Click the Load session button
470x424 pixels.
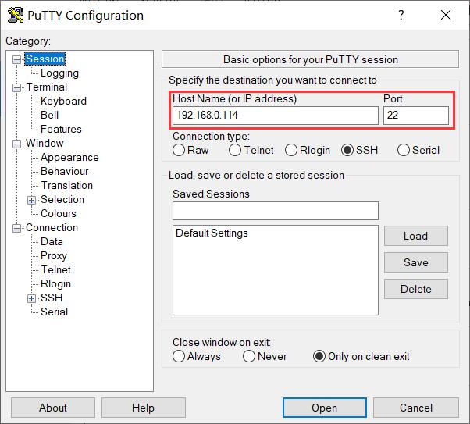point(416,236)
